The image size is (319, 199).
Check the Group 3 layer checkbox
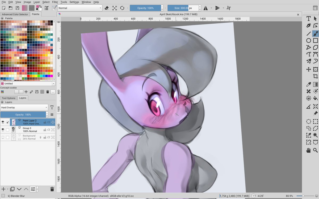pos(7,130)
